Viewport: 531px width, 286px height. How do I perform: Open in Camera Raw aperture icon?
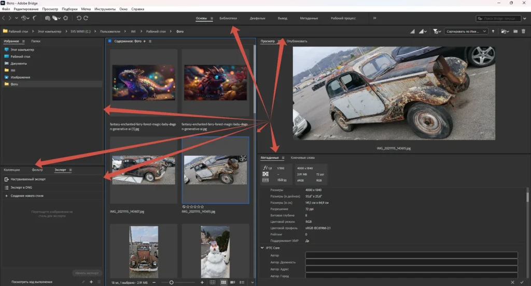pos(66,18)
